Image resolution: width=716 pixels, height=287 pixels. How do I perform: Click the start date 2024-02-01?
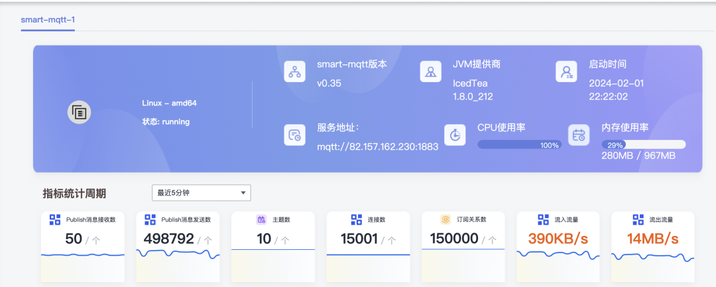tap(616, 84)
